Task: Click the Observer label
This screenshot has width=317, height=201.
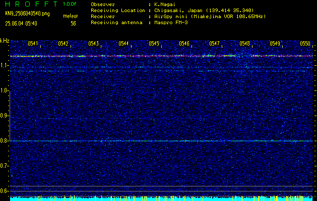Action: [103, 5]
